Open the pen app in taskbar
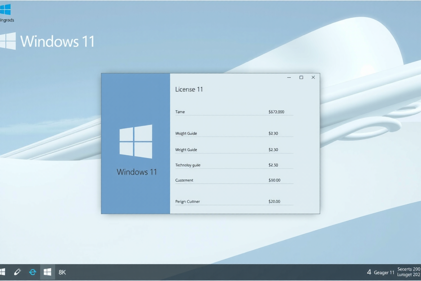421x281 pixels. (17, 272)
